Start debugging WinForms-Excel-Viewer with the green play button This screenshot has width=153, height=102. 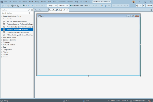tap(71, 6)
